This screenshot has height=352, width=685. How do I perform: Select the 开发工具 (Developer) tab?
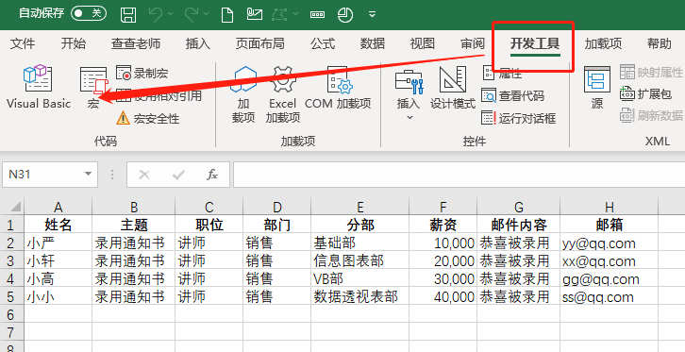pos(535,43)
